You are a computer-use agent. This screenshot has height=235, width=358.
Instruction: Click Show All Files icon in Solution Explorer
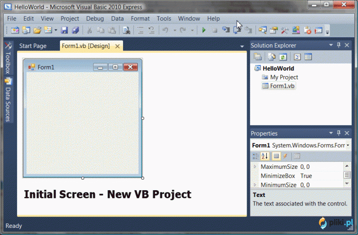pyautogui.click(x=272, y=57)
